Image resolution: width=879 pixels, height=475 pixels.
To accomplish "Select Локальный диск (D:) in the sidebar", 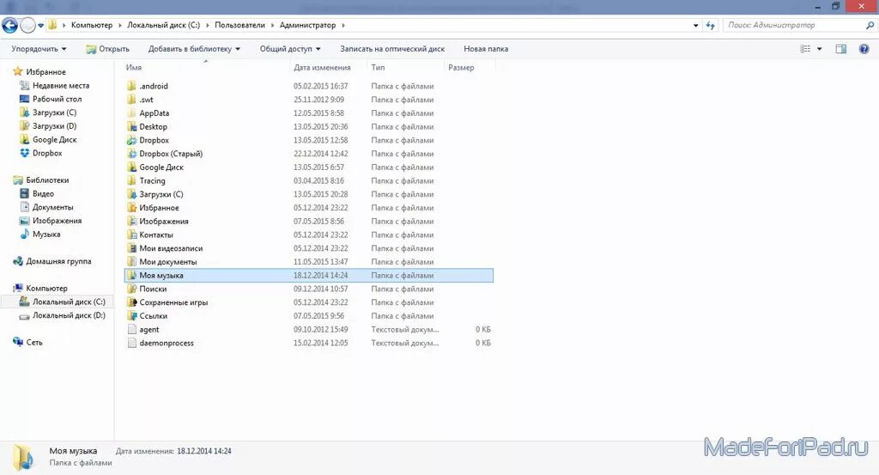I will click(62, 315).
